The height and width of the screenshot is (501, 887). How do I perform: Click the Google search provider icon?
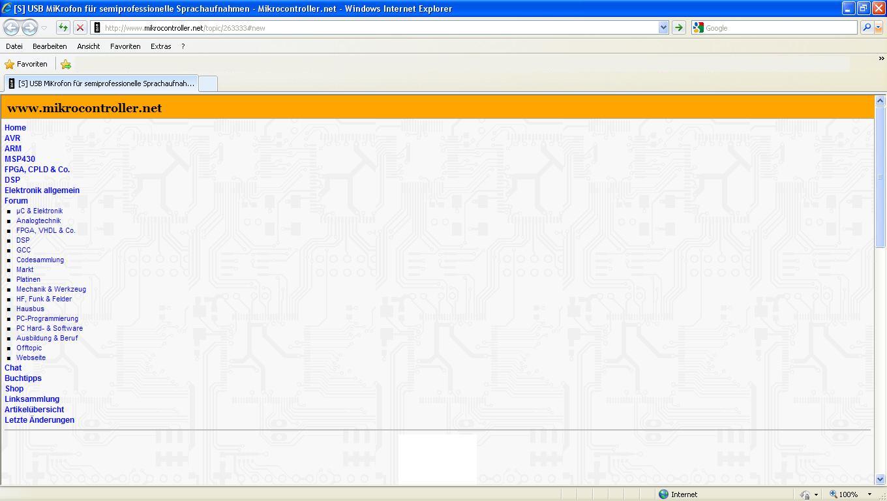coord(699,27)
